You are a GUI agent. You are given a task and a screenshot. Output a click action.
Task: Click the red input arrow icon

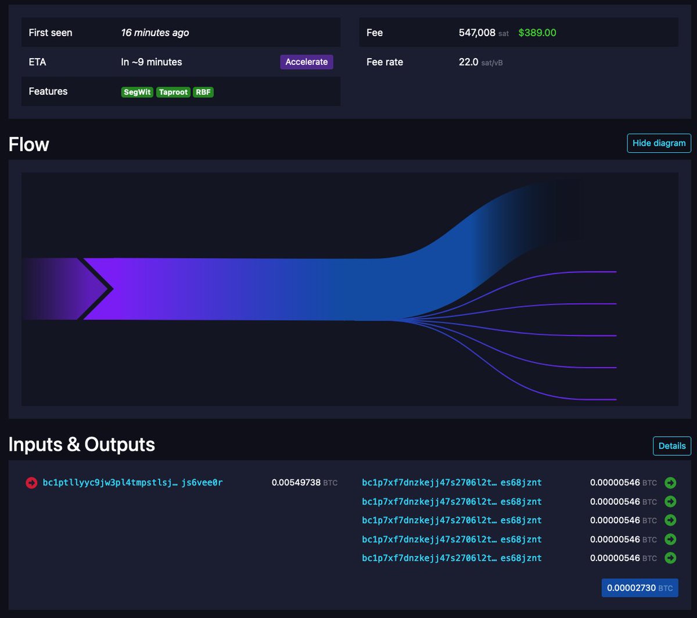[x=31, y=483]
